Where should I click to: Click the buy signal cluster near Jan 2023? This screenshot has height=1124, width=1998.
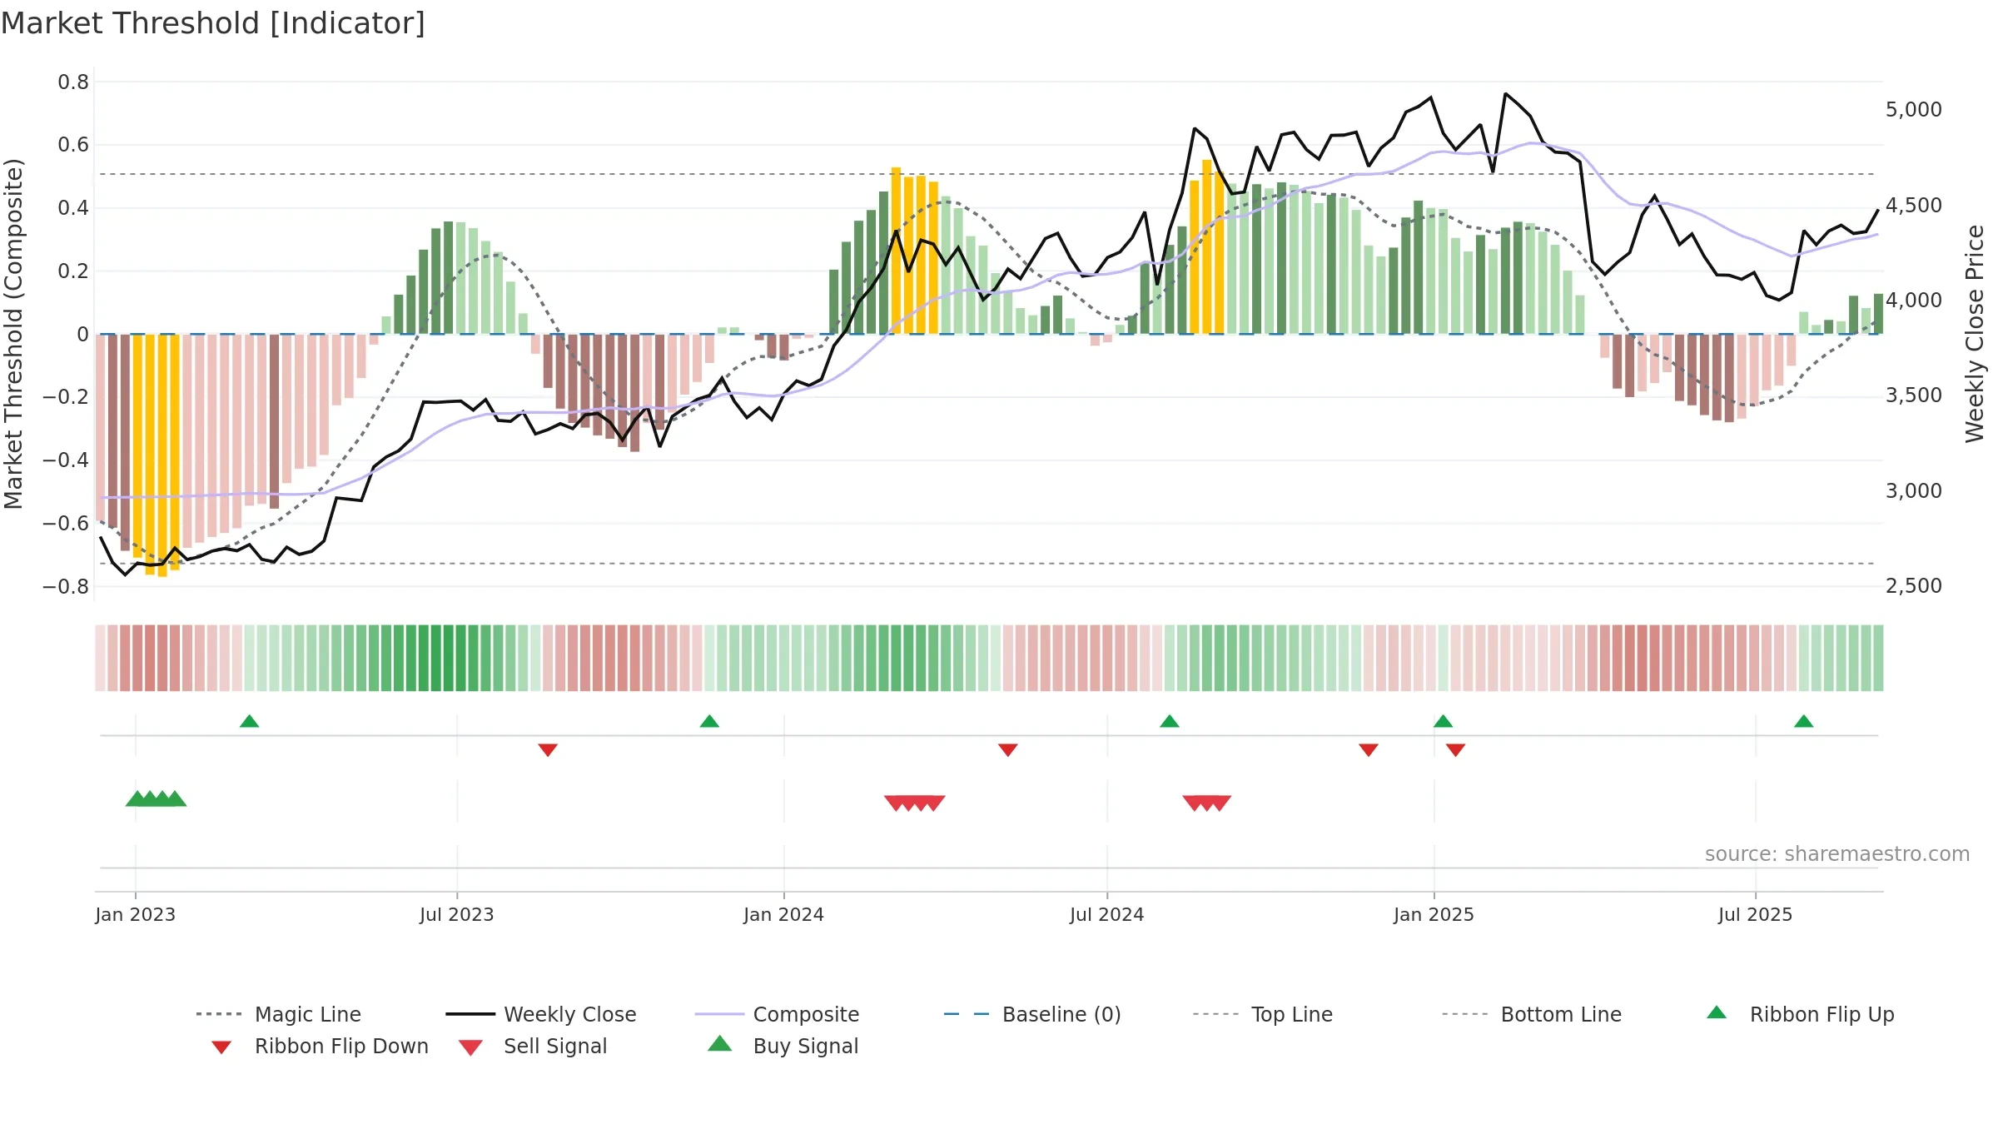click(x=156, y=798)
